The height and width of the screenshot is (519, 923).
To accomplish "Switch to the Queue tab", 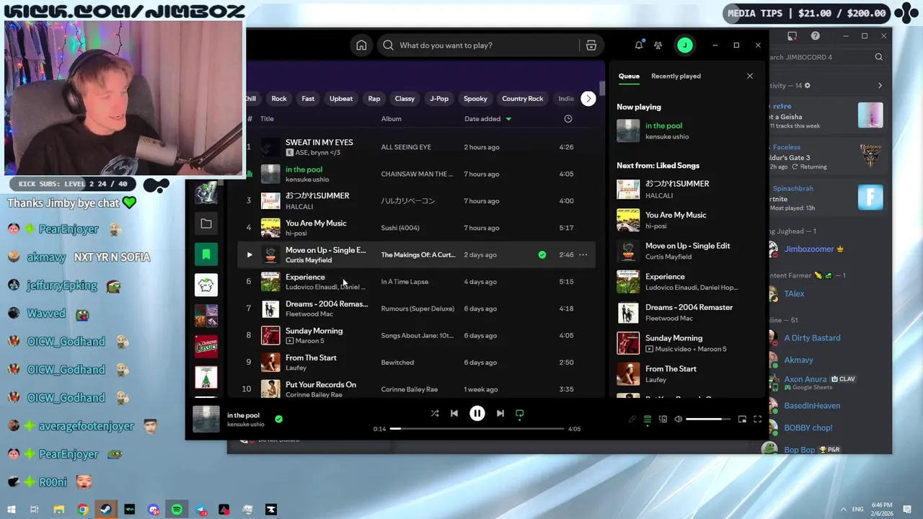I will pos(629,76).
